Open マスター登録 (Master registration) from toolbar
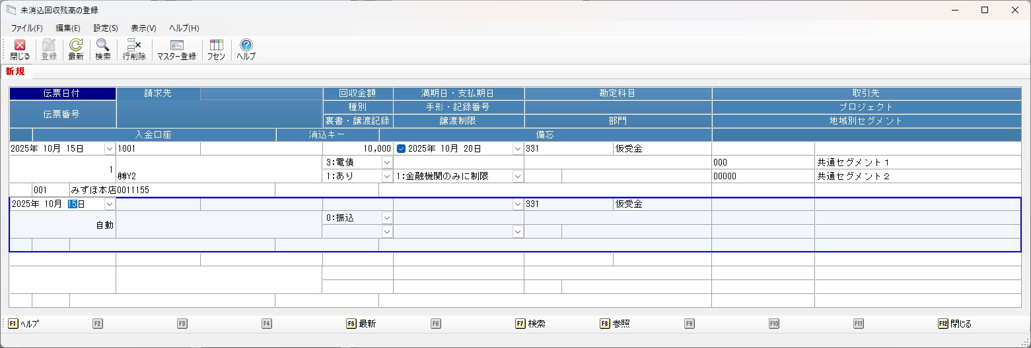This screenshot has width=1031, height=348. click(176, 49)
